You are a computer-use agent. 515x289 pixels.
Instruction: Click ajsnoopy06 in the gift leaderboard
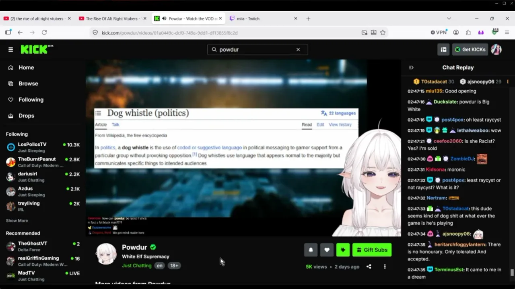coord(481,81)
